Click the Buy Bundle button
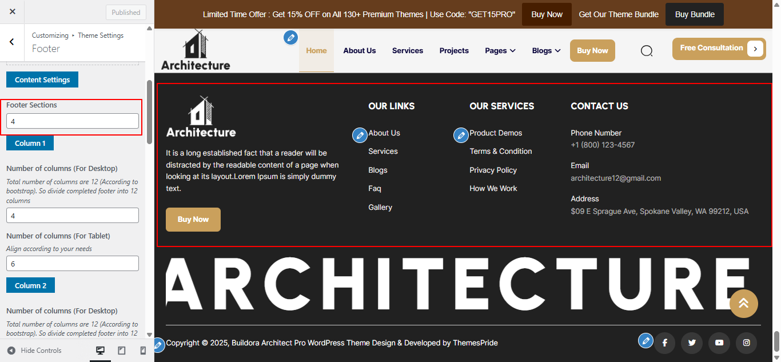This screenshot has width=781, height=362. [694, 14]
